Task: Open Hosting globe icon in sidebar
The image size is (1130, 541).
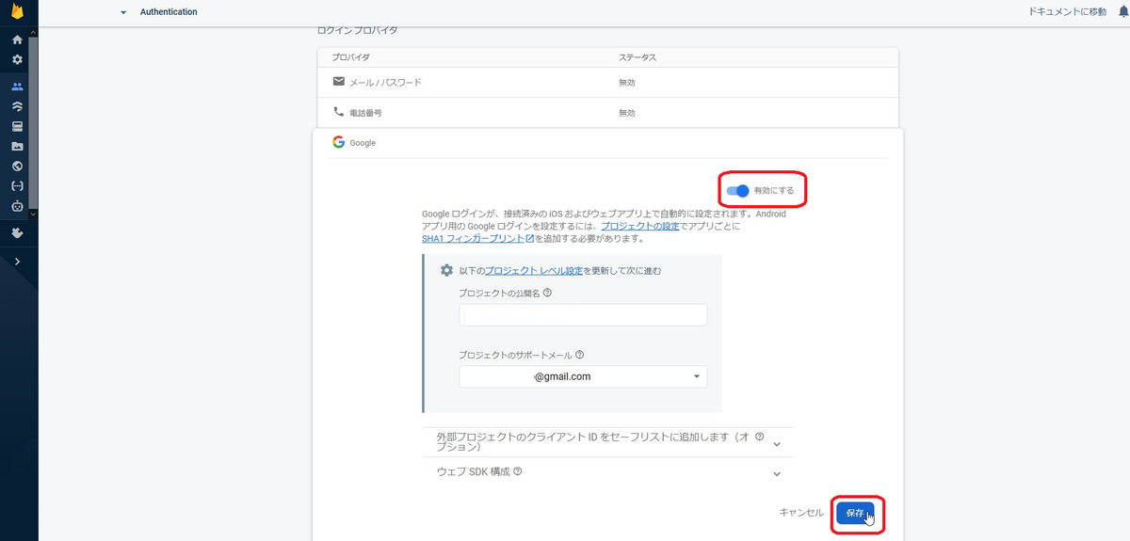Action: [17, 167]
